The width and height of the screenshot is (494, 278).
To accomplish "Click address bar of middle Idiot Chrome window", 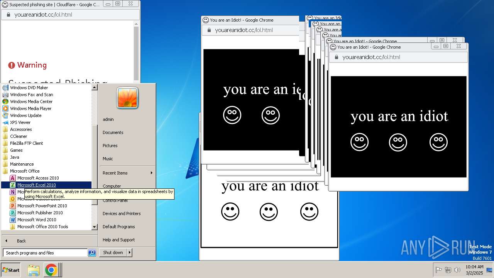I will tap(250, 30).
